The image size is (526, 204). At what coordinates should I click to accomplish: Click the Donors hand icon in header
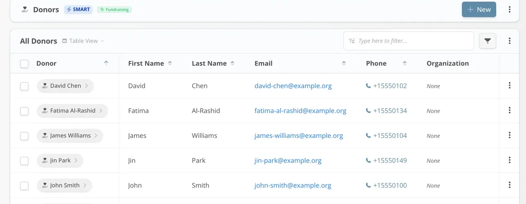[x=25, y=9]
